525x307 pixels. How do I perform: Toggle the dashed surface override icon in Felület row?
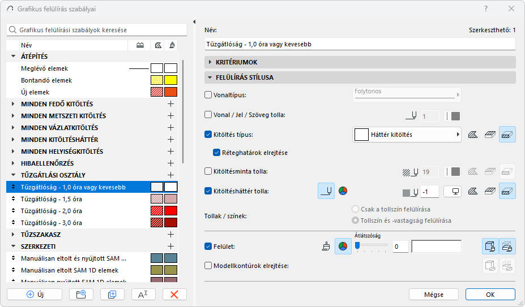tap(507, 247)
